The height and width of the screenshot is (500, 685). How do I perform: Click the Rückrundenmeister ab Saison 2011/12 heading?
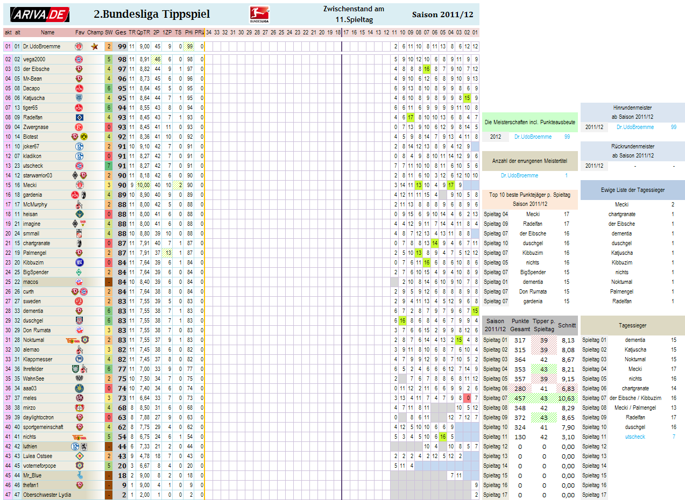click(633, 151)
